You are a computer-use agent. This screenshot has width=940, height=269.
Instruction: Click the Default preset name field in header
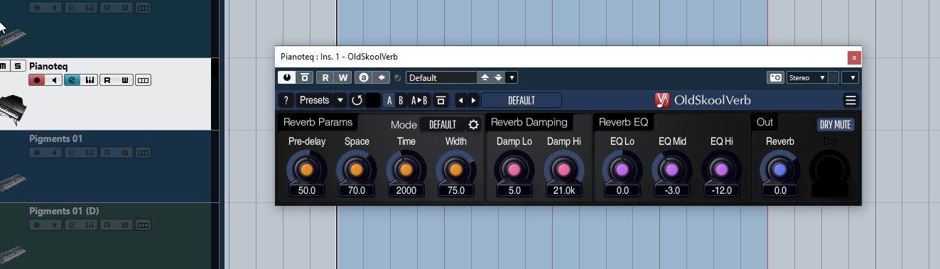click(x=441, y=77)
